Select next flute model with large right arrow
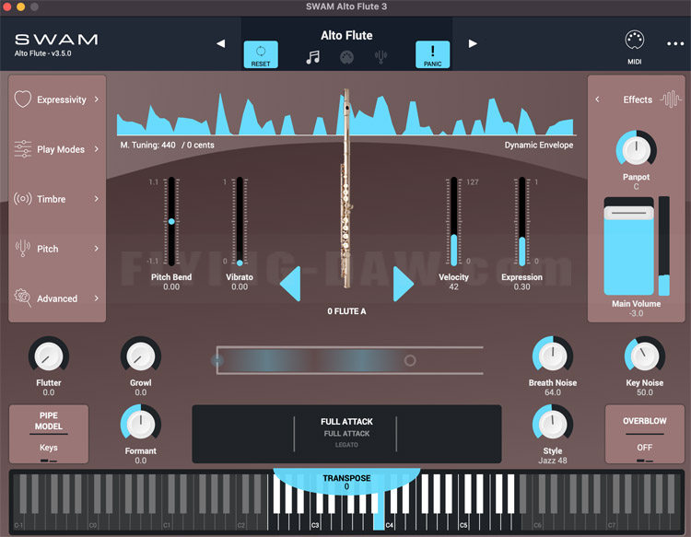Image resolution: width=691 pixels, height=537 pixels. point(403,284)
